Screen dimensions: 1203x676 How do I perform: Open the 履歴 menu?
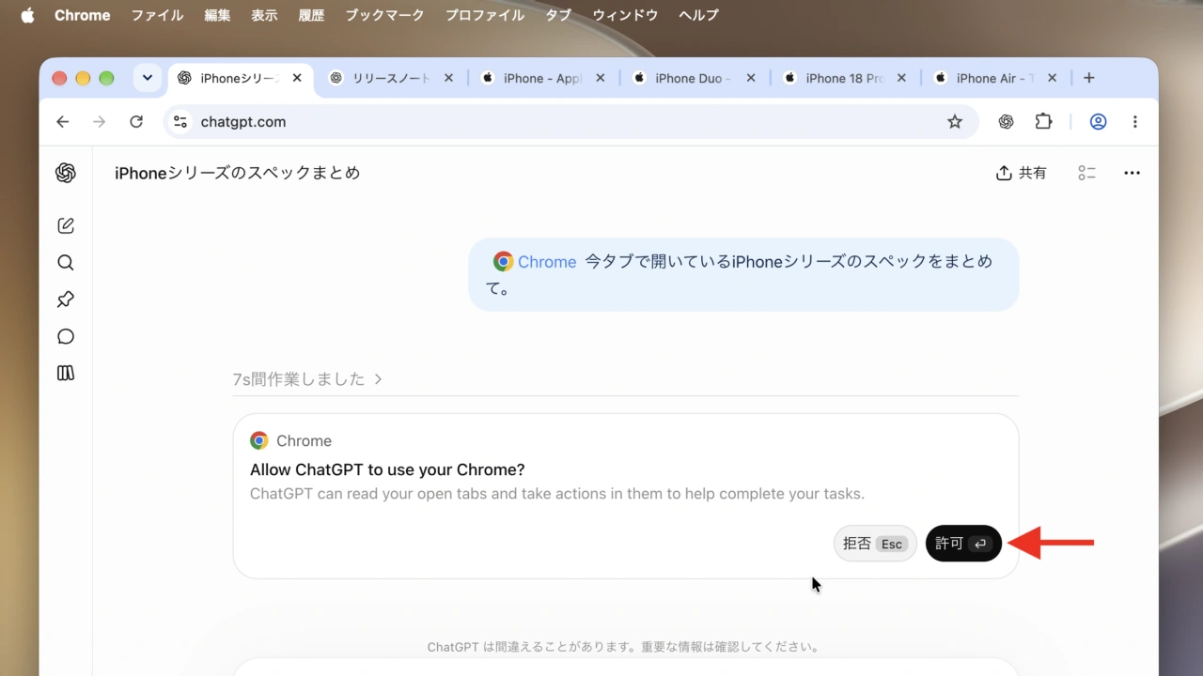tap(311, 15)
